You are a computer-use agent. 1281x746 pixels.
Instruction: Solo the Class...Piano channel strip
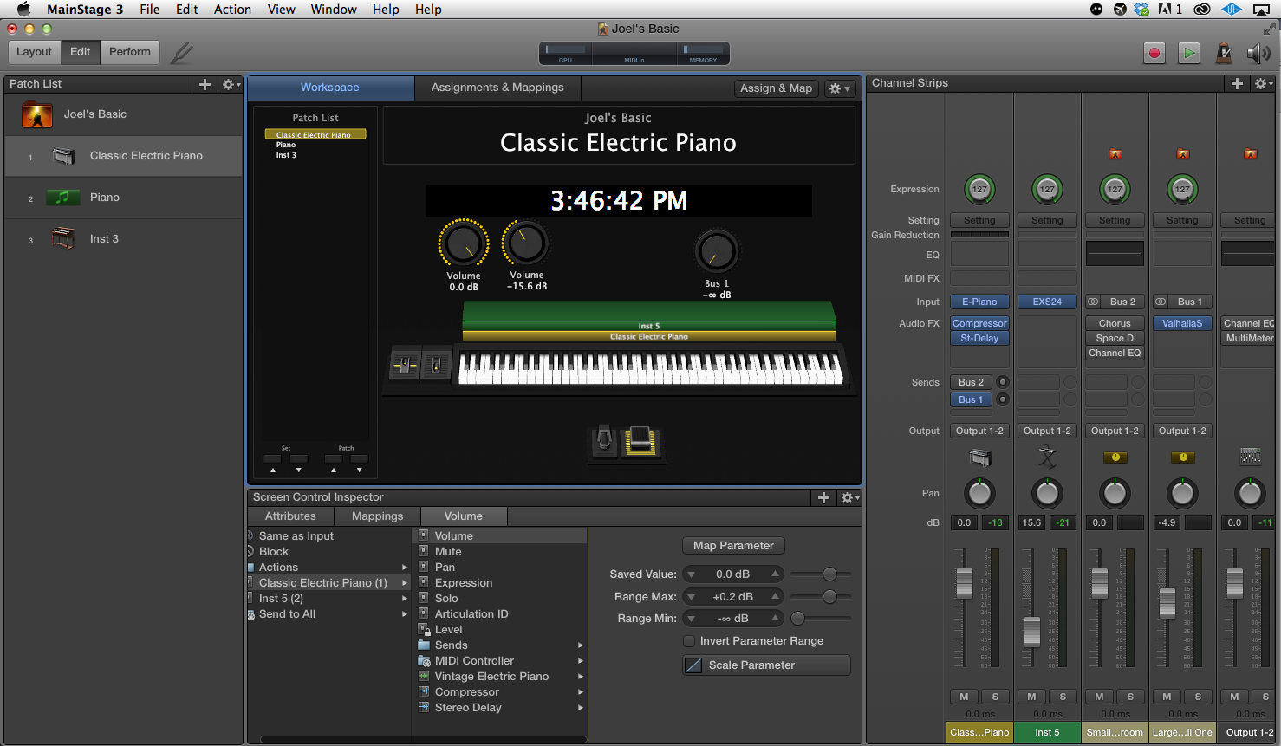pos(995,697)
